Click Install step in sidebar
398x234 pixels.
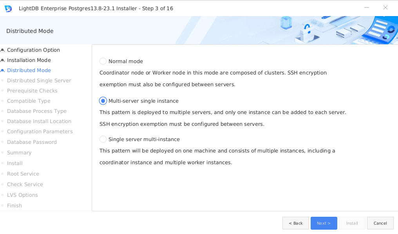(x=15, y=163)
